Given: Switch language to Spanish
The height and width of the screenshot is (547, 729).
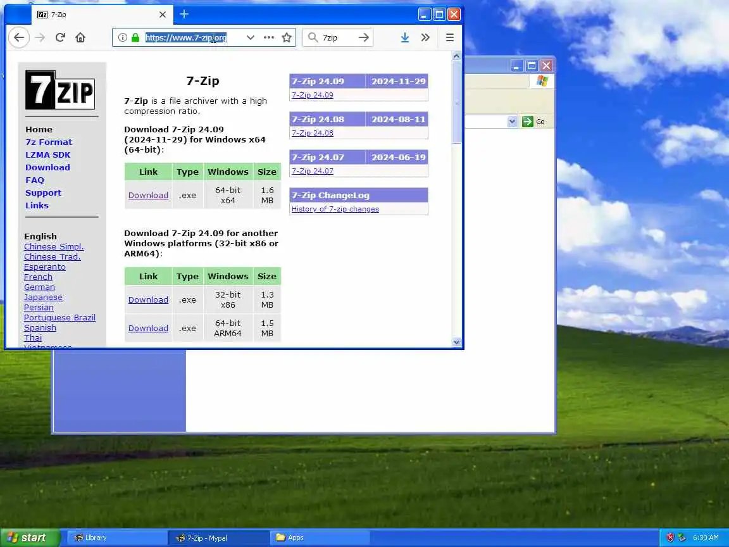Looking at the screenshot, I should (40, 328).
